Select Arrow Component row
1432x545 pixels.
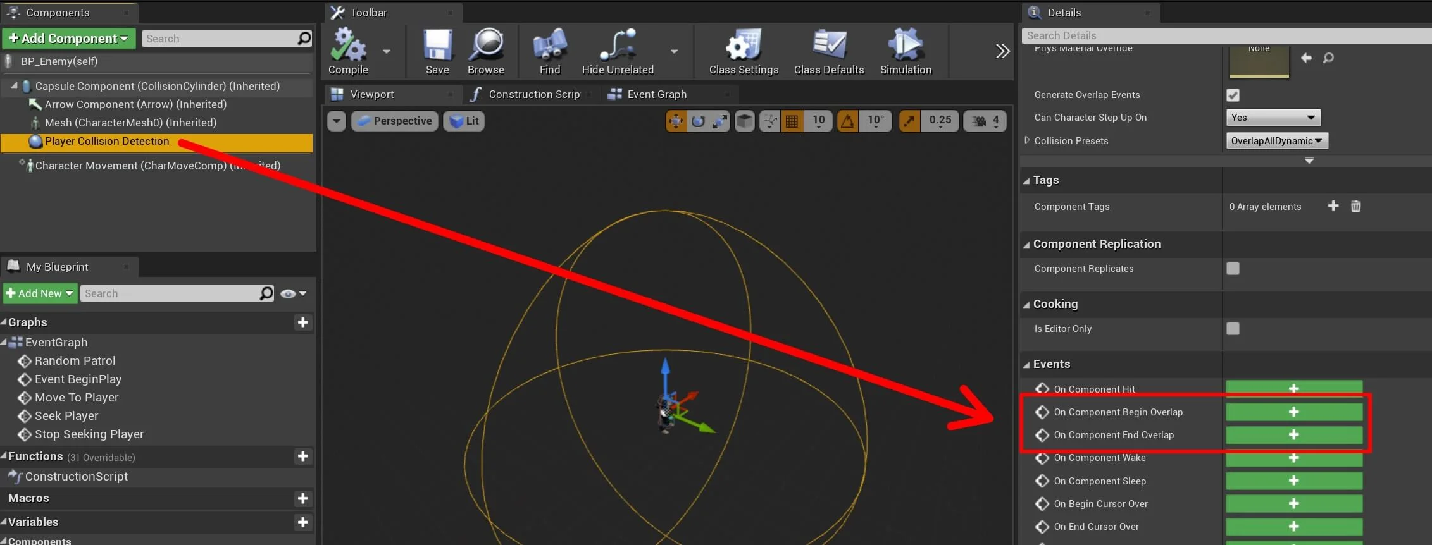coord(157,104)
